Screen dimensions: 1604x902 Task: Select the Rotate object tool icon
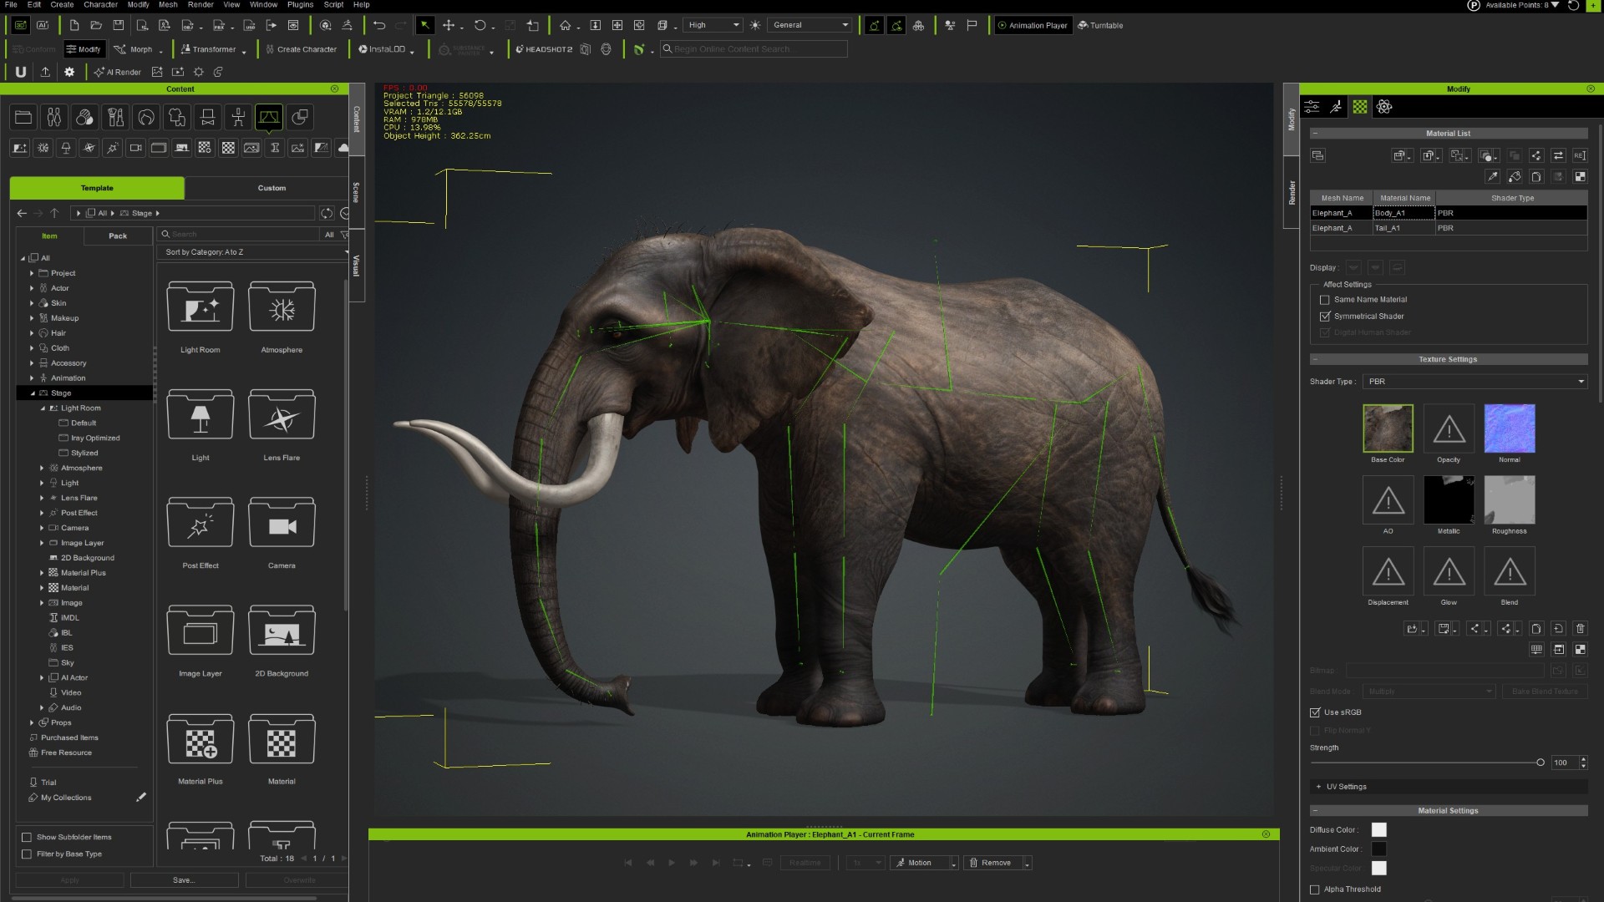(x=480, y=25)
